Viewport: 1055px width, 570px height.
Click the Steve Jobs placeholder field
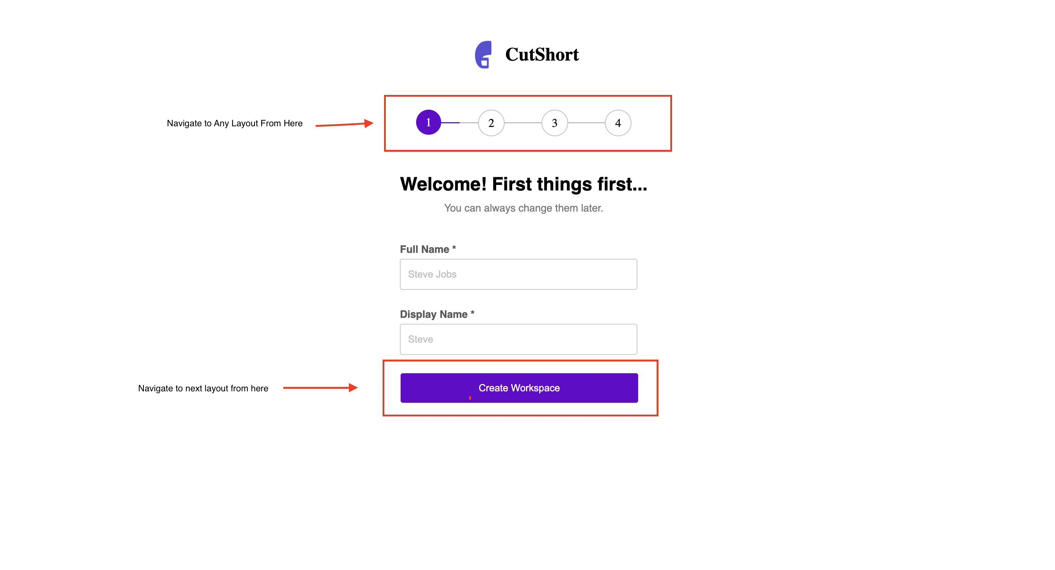[x=519, y=274]
